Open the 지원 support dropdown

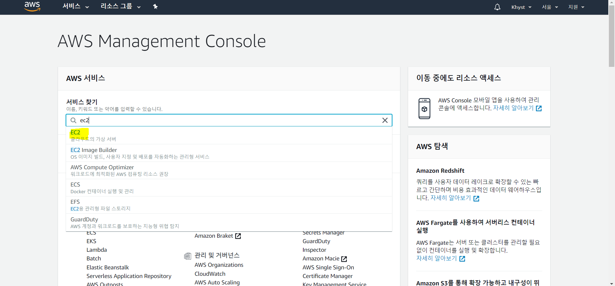tap(576, 7)
